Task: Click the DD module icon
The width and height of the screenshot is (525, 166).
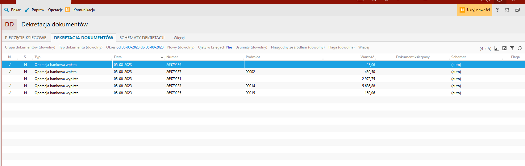Action: point(10,25)
